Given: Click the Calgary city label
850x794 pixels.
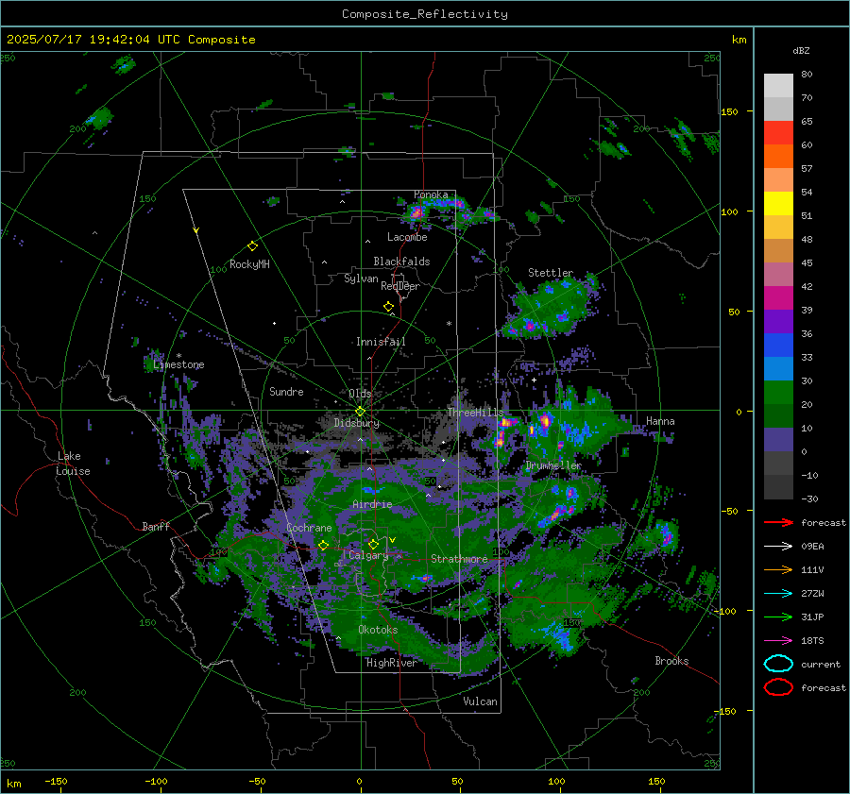Looking at the screenshot, I should [x=368, y=555].
